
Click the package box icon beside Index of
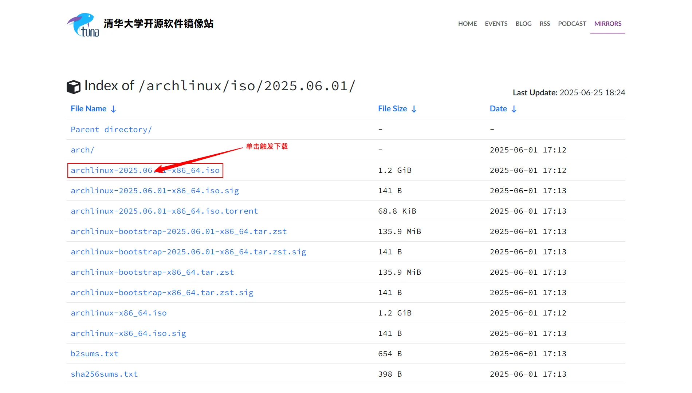74,87
